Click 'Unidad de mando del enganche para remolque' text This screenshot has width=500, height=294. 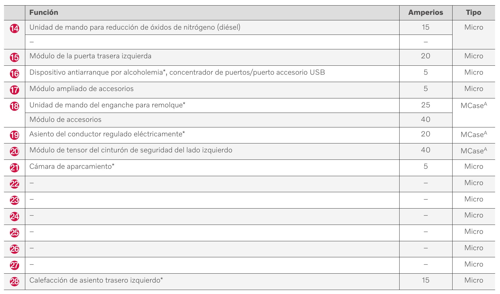coord(107,105)
